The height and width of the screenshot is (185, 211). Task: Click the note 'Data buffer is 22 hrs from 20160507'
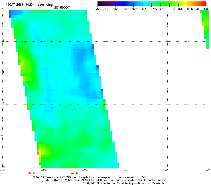tap(68, 180)
